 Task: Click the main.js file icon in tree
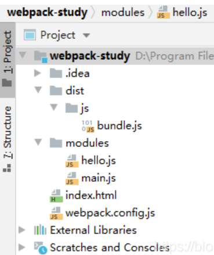[x=72, y=178]
